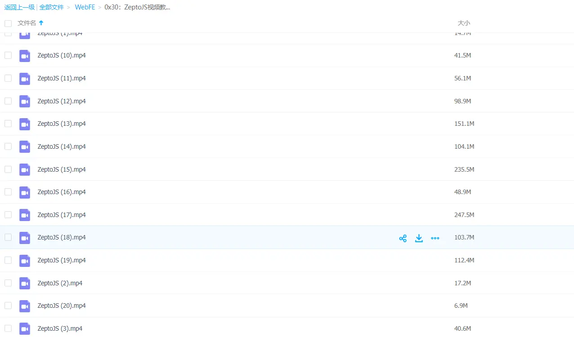The width and height of the screenshot is (574, 337).
Task: Click the video icon of ZeptoJS (16).mp4
Action: pyautogui.click(x=25, y=192)
